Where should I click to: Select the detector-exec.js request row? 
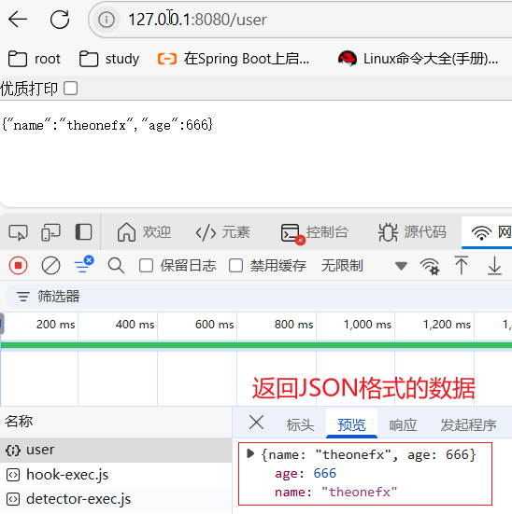(x=116, y=499)
